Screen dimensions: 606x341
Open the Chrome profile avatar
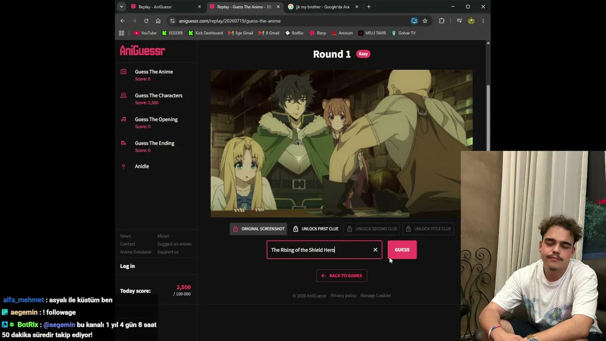(471, 21)
